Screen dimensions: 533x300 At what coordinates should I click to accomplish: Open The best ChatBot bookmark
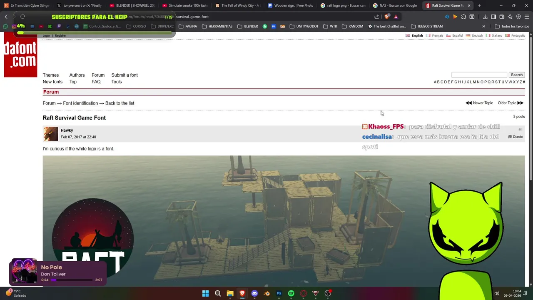click(387, 26)
